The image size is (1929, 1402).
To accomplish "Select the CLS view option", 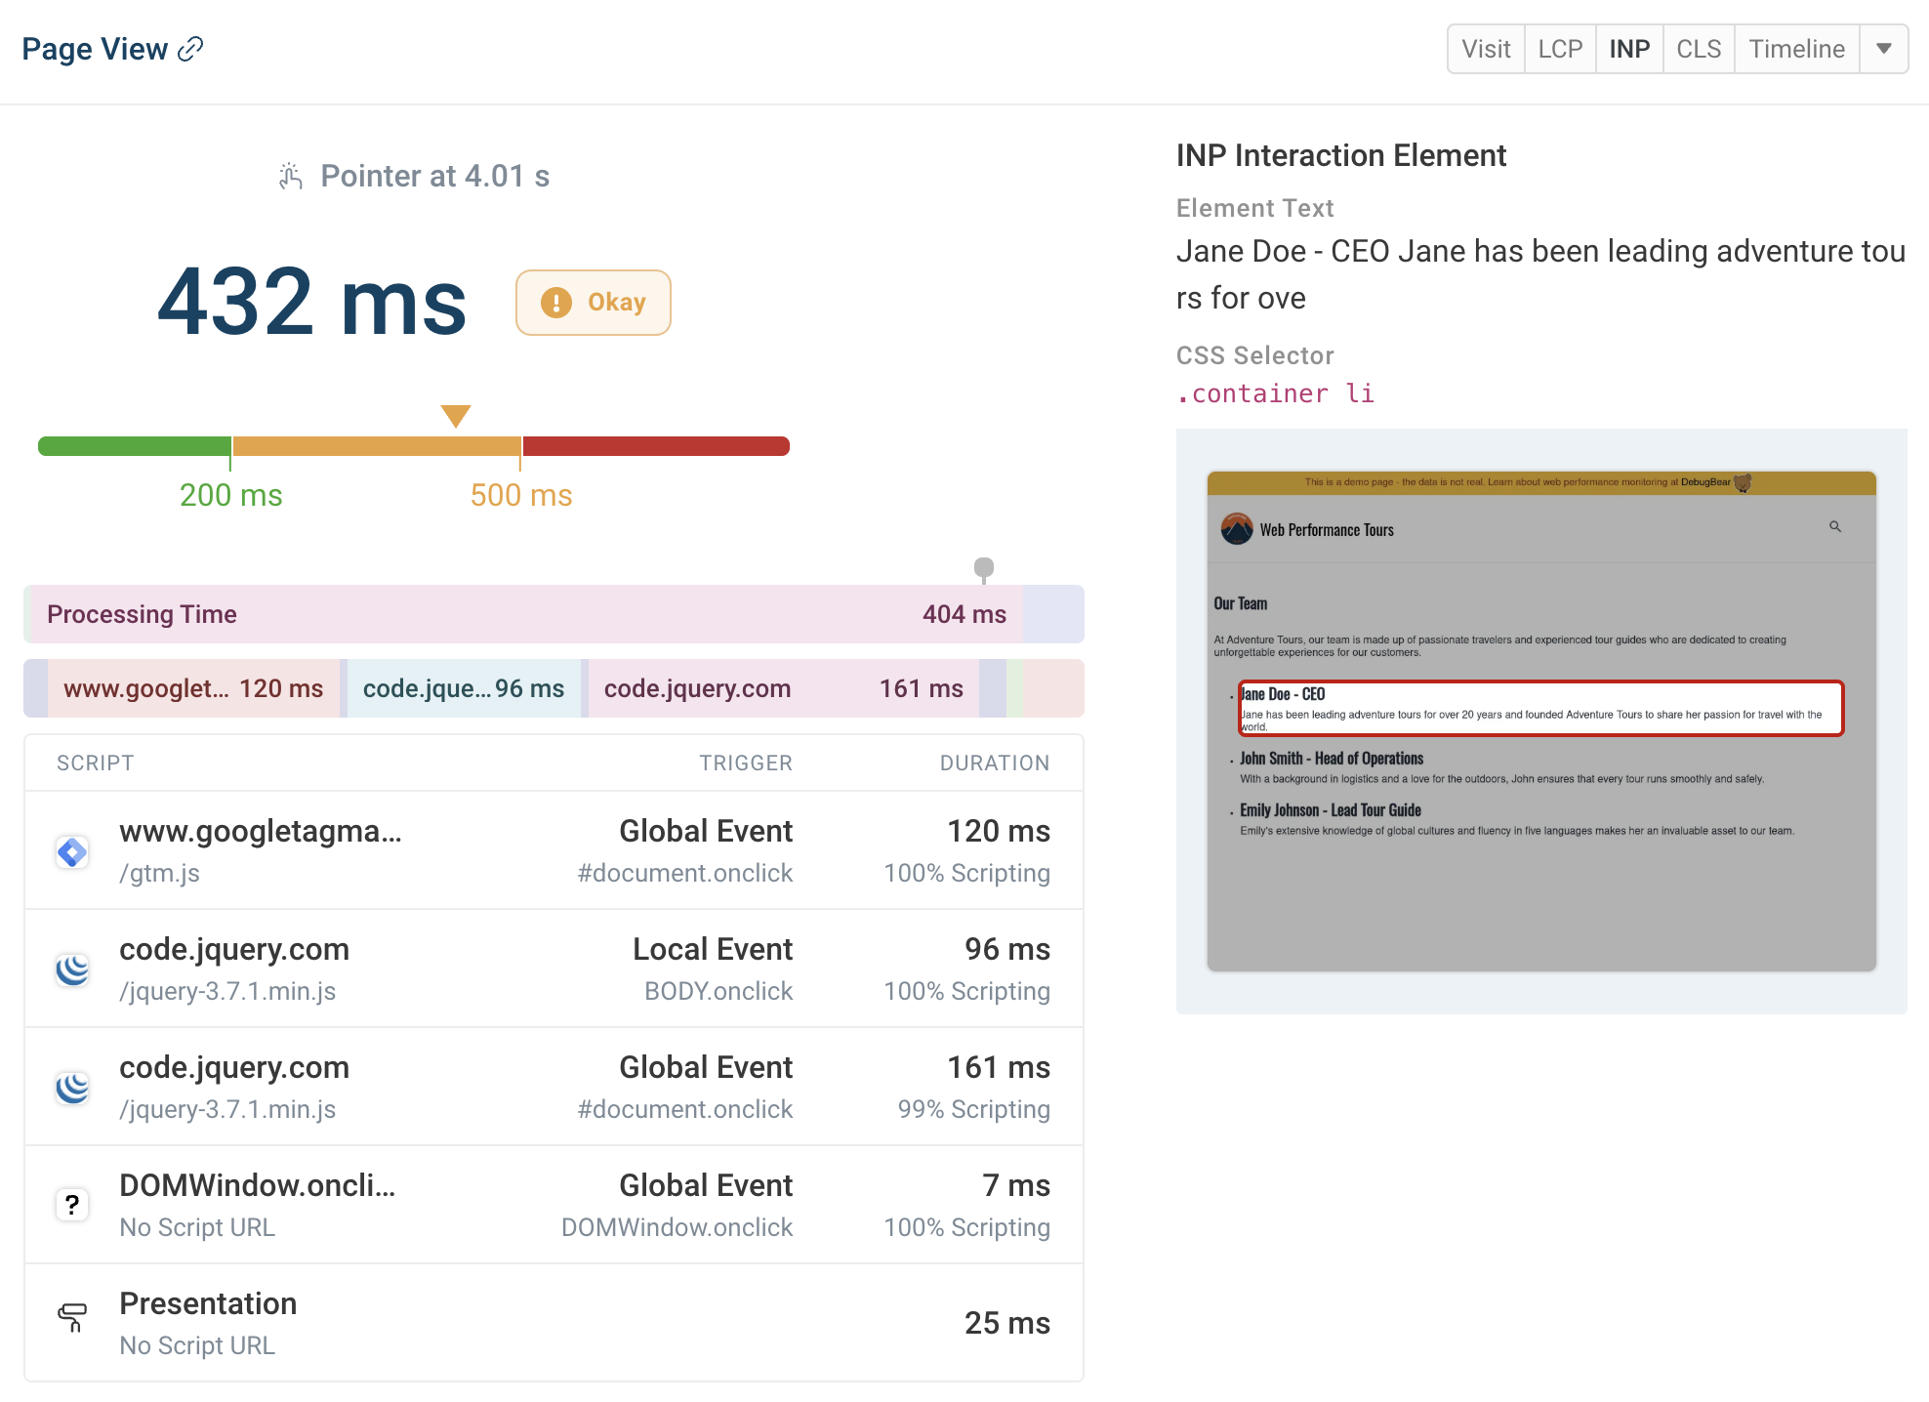I will coord(1698,48).
